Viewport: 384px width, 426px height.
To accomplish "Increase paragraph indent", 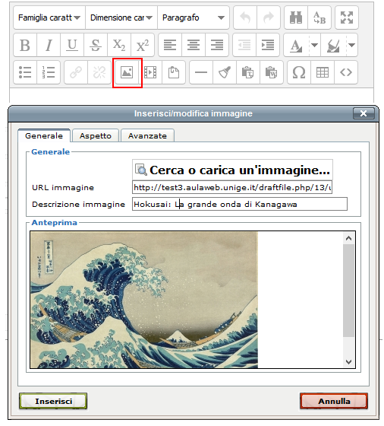I will click(x=268, y=45).
